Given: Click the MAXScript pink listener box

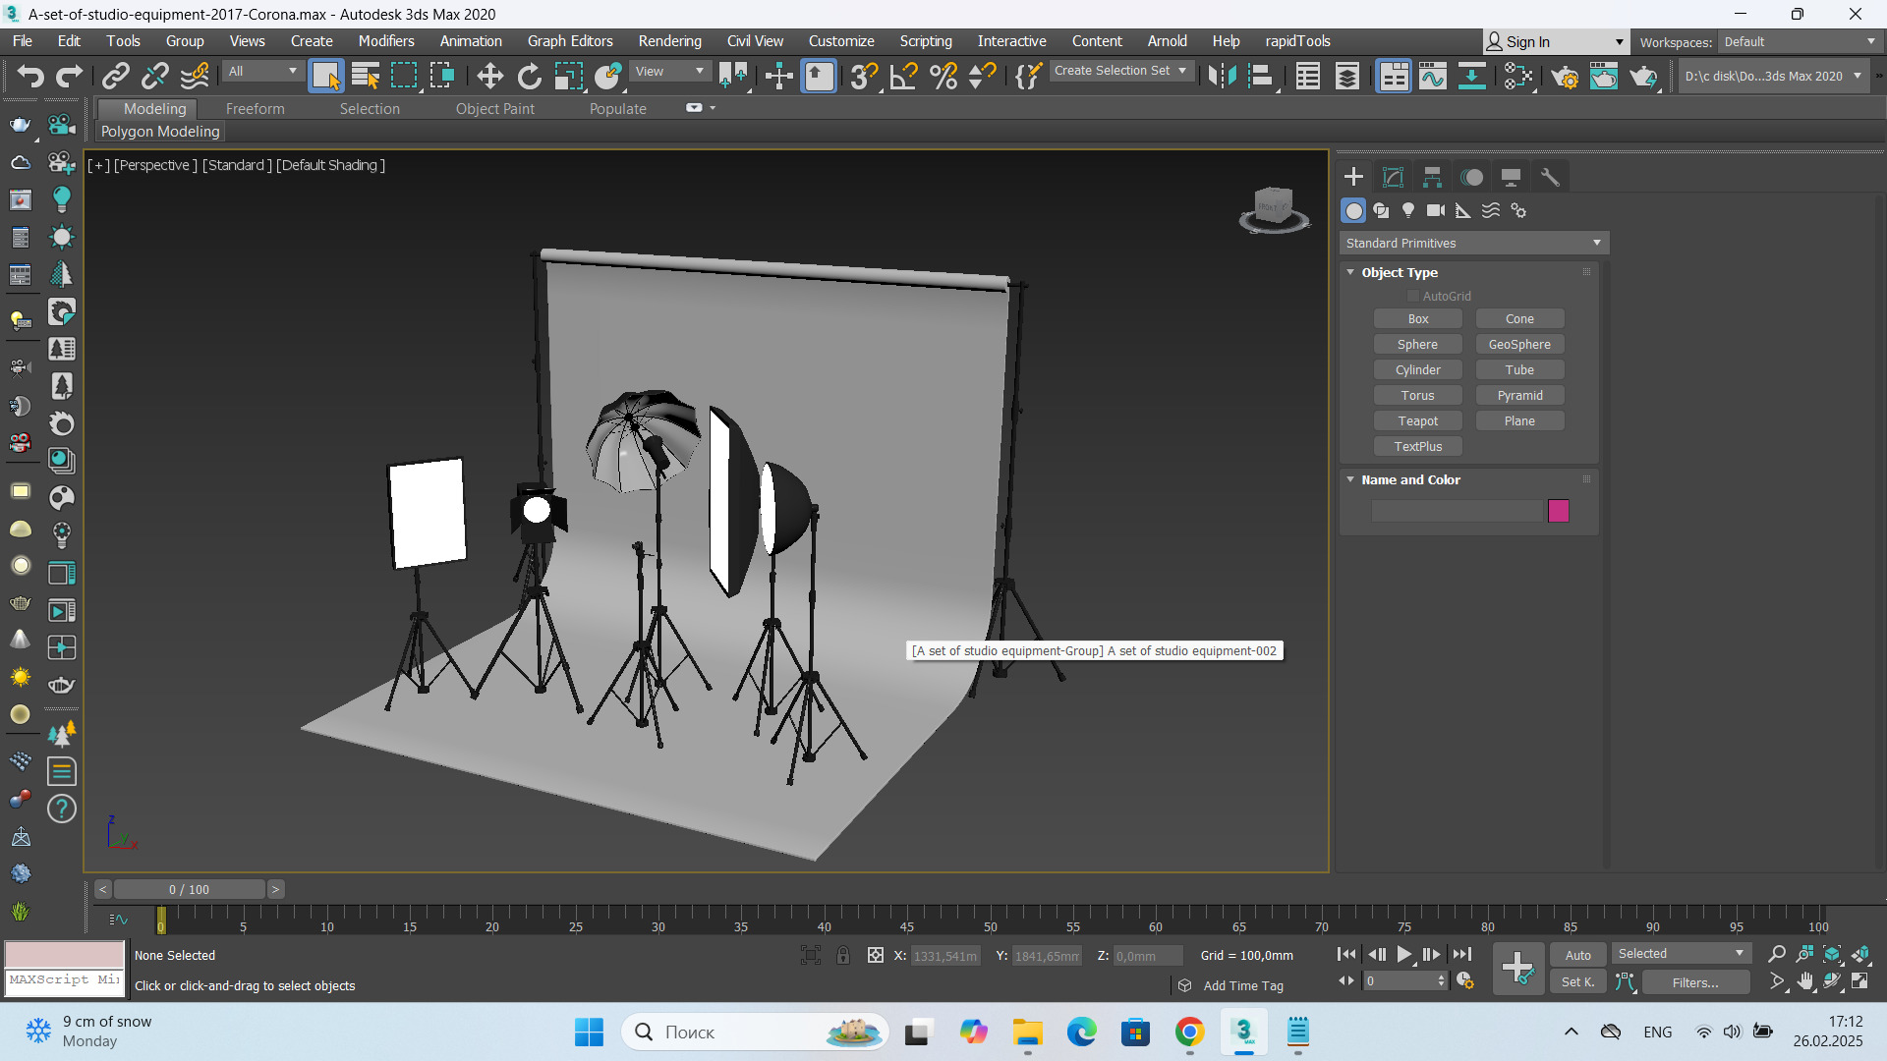Looking at the screenshot, I should (x=65, y=954).
